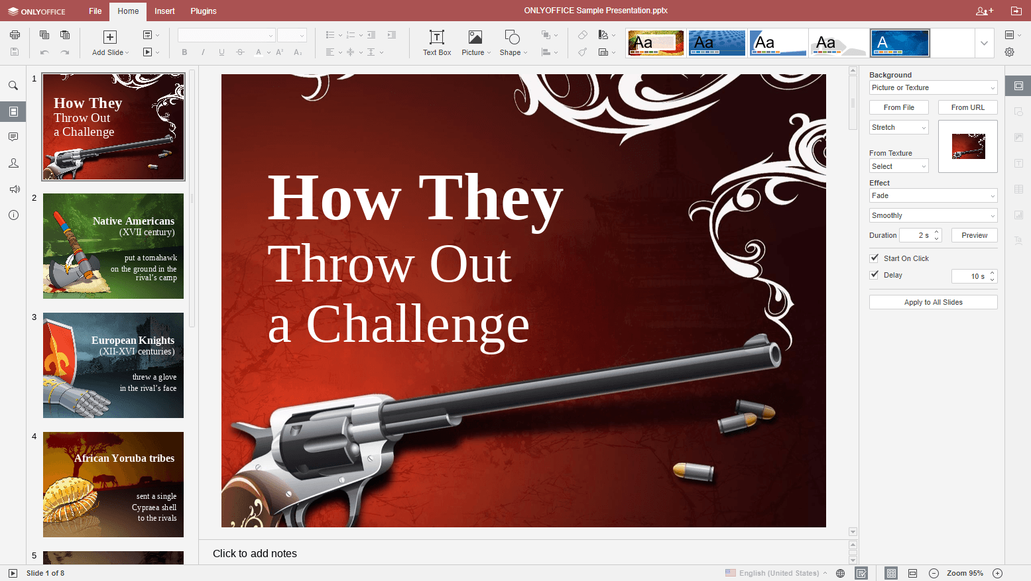Open feedback and support megaphone icon
Image resolution: width=1031 pixels, height=581 pixels.
[x=13, y=189]
